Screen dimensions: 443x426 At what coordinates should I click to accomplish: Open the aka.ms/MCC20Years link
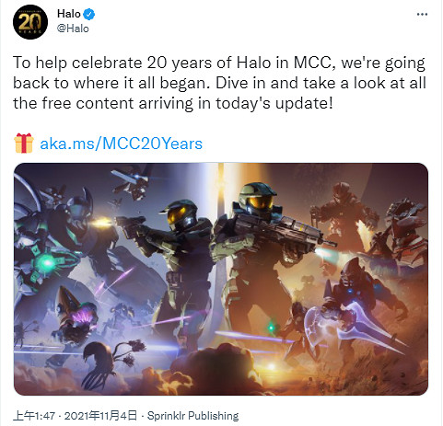pos(122,144)
